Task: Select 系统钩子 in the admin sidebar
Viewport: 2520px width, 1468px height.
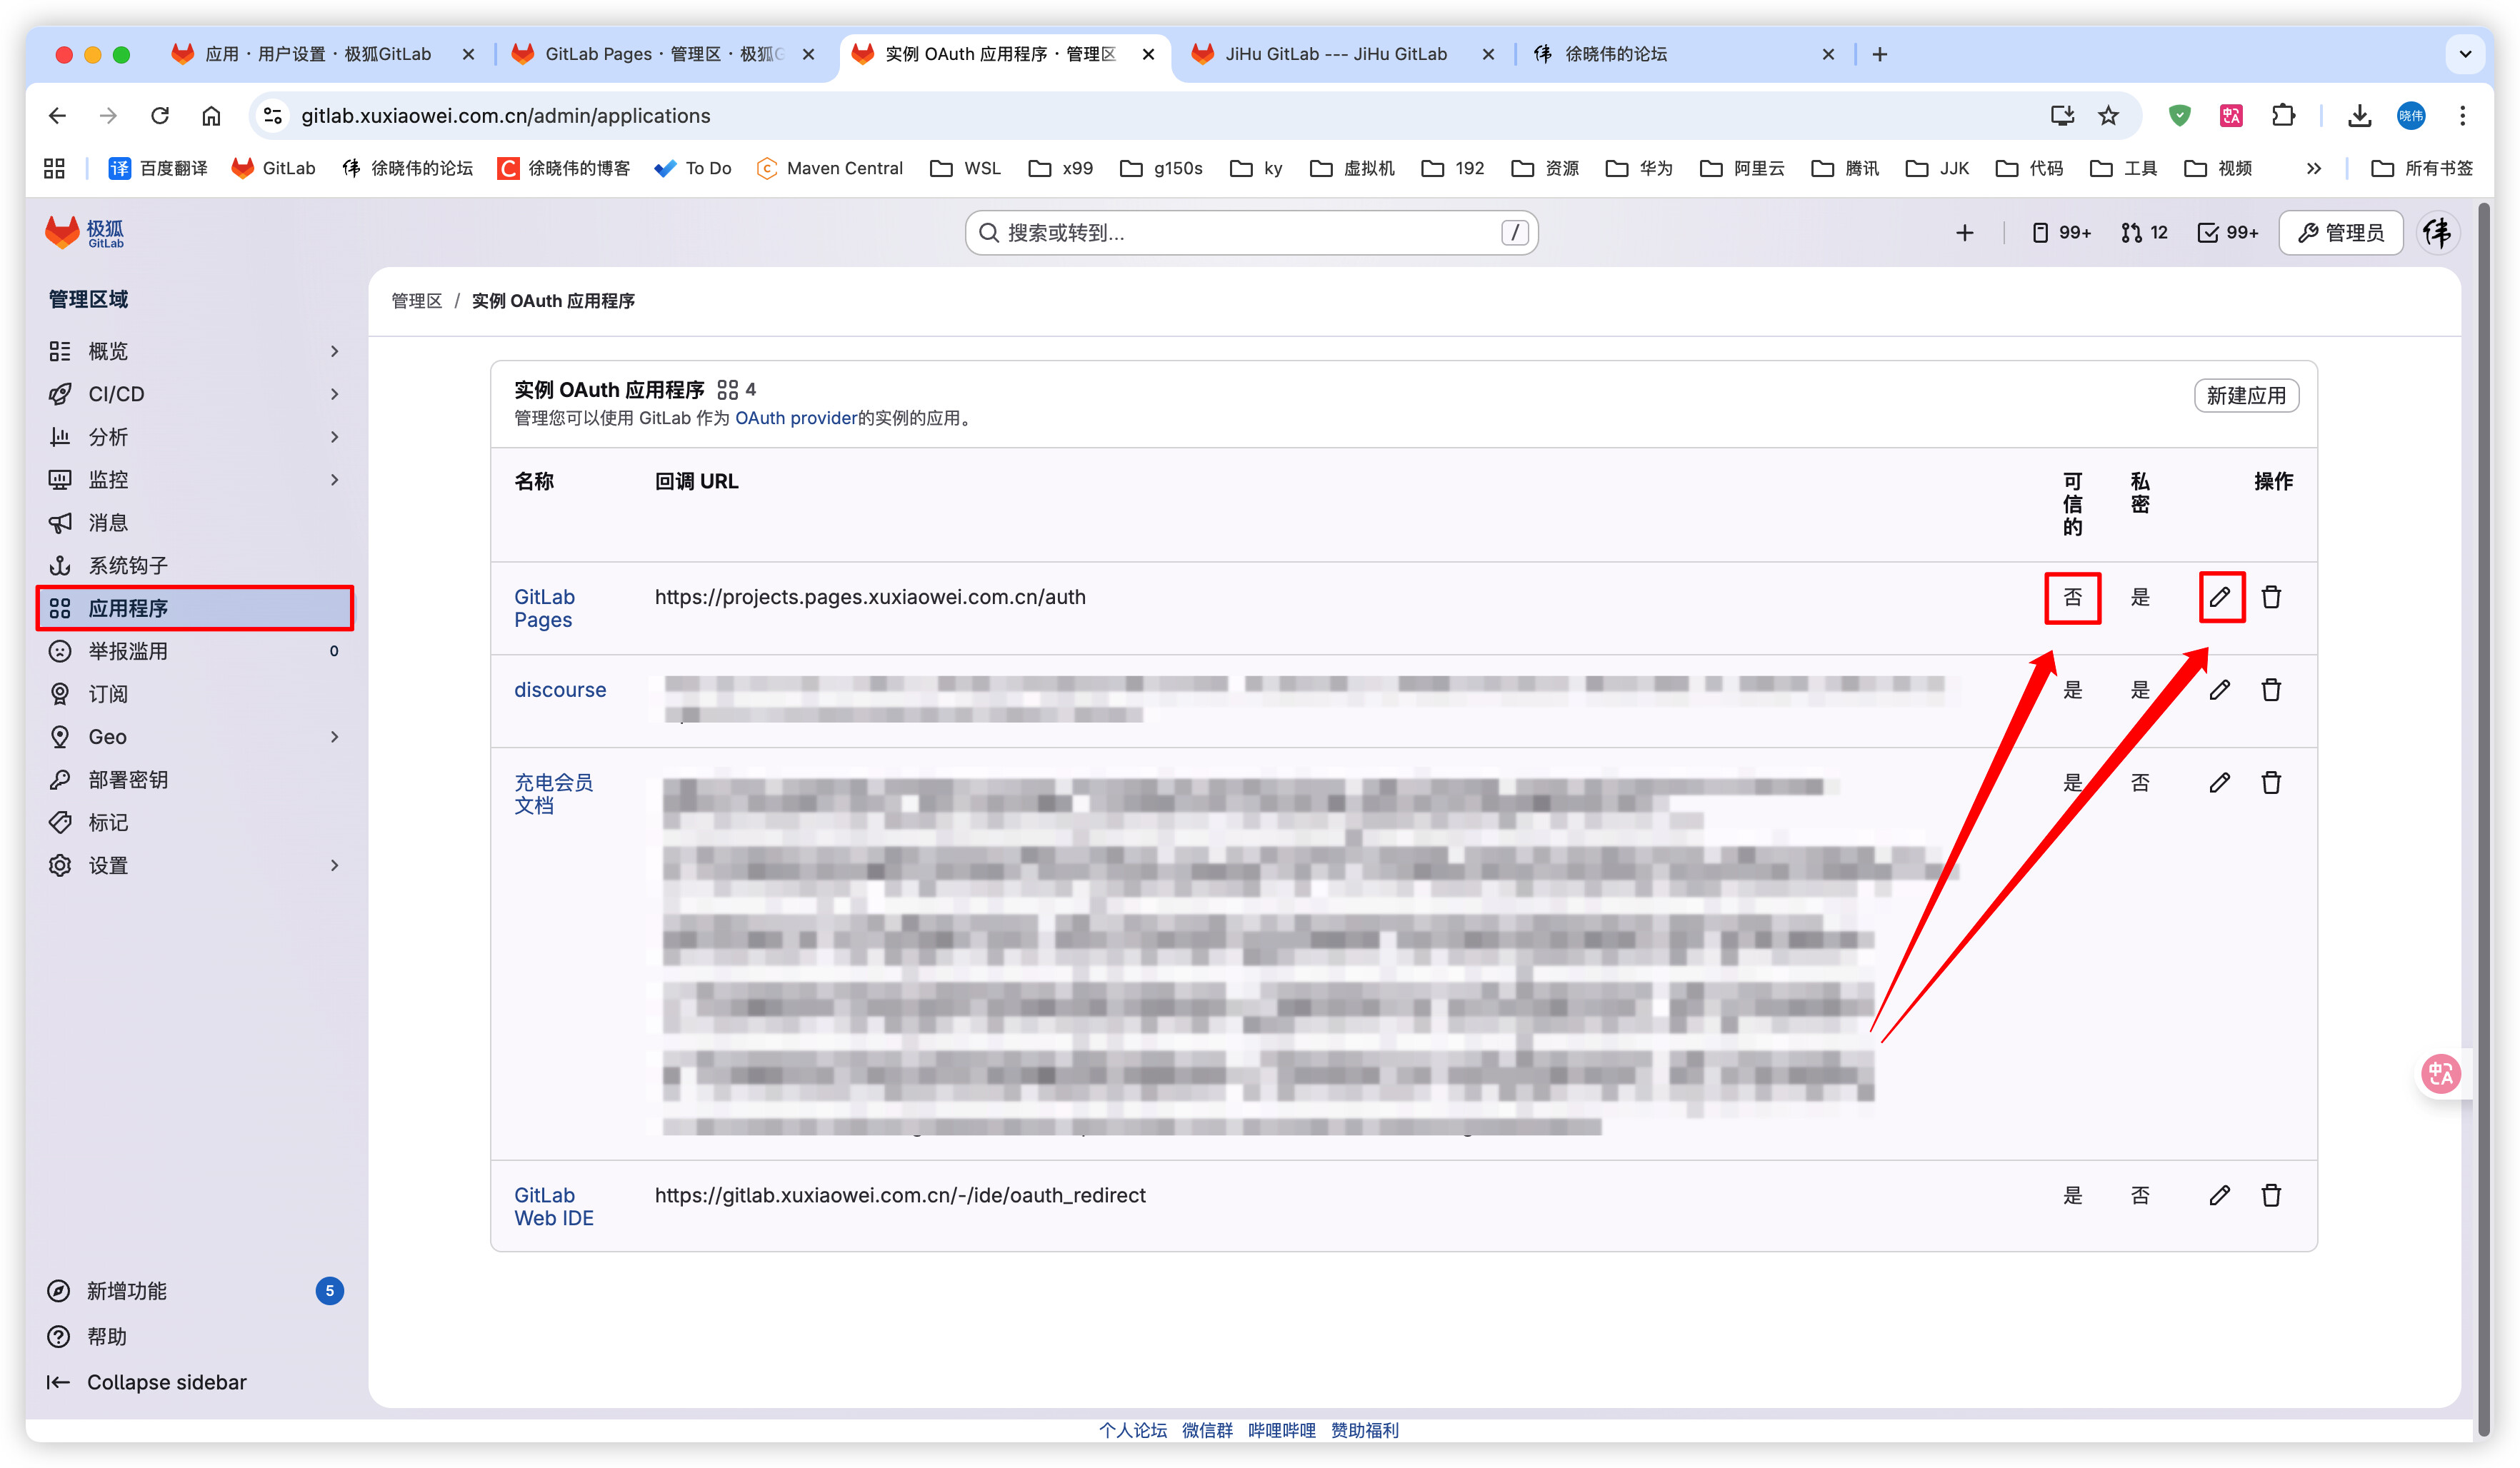Action: point(128,565)
